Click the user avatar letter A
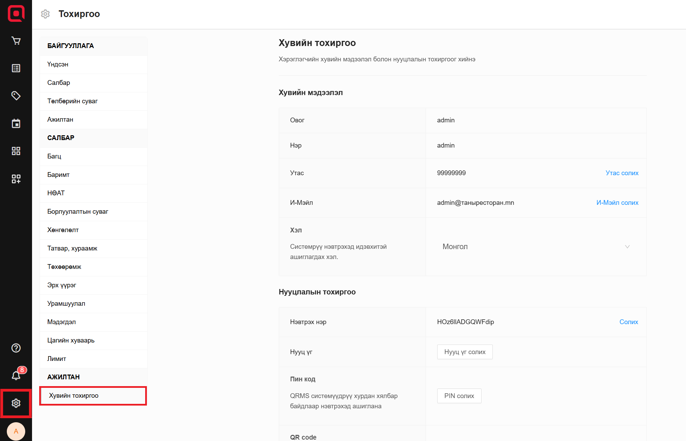Screen dimensions: 686x441 point(16,431)
